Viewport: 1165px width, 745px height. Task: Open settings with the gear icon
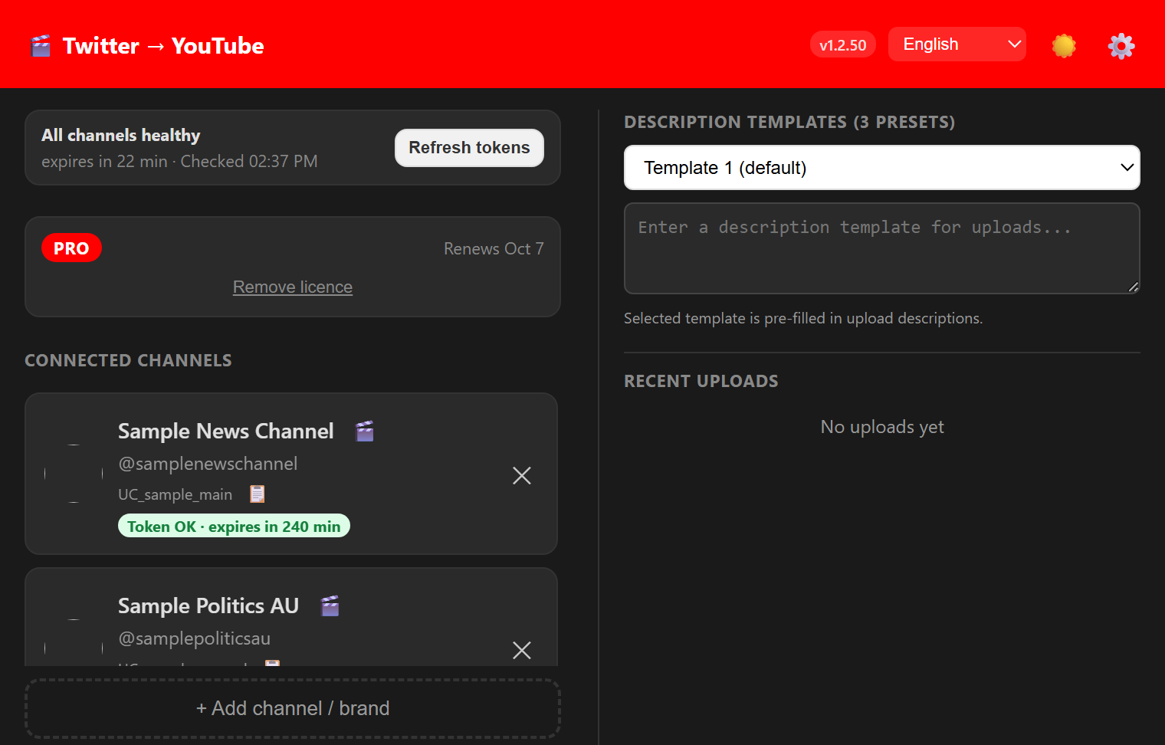[1121, 46]
